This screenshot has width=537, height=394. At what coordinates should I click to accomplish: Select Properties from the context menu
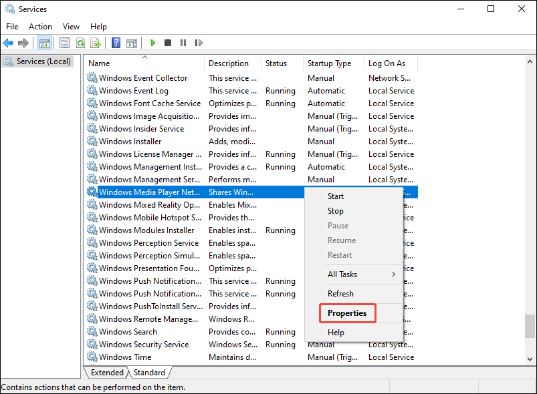(x=347, y=313)
